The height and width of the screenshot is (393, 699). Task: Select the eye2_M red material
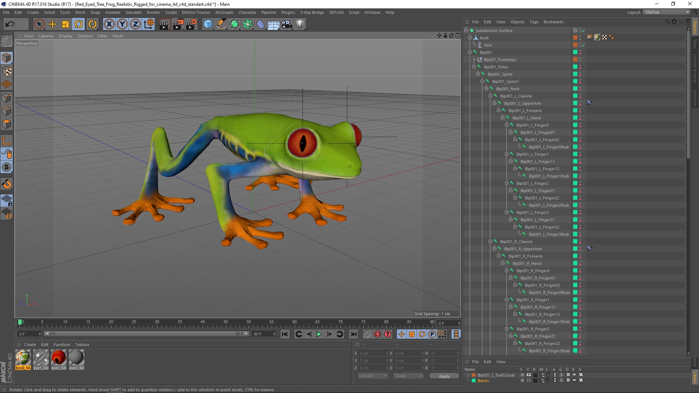point(59,357)
